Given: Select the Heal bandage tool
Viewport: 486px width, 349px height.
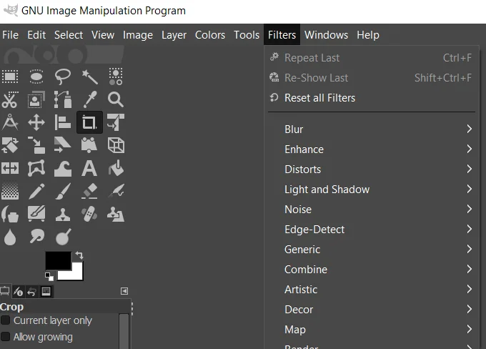Looking at the screenshot, I should [89, 215].
